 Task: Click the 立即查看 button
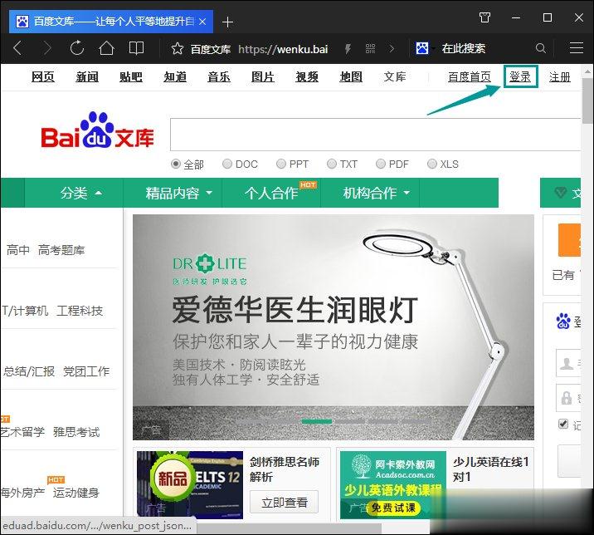(x=284, y=502)
